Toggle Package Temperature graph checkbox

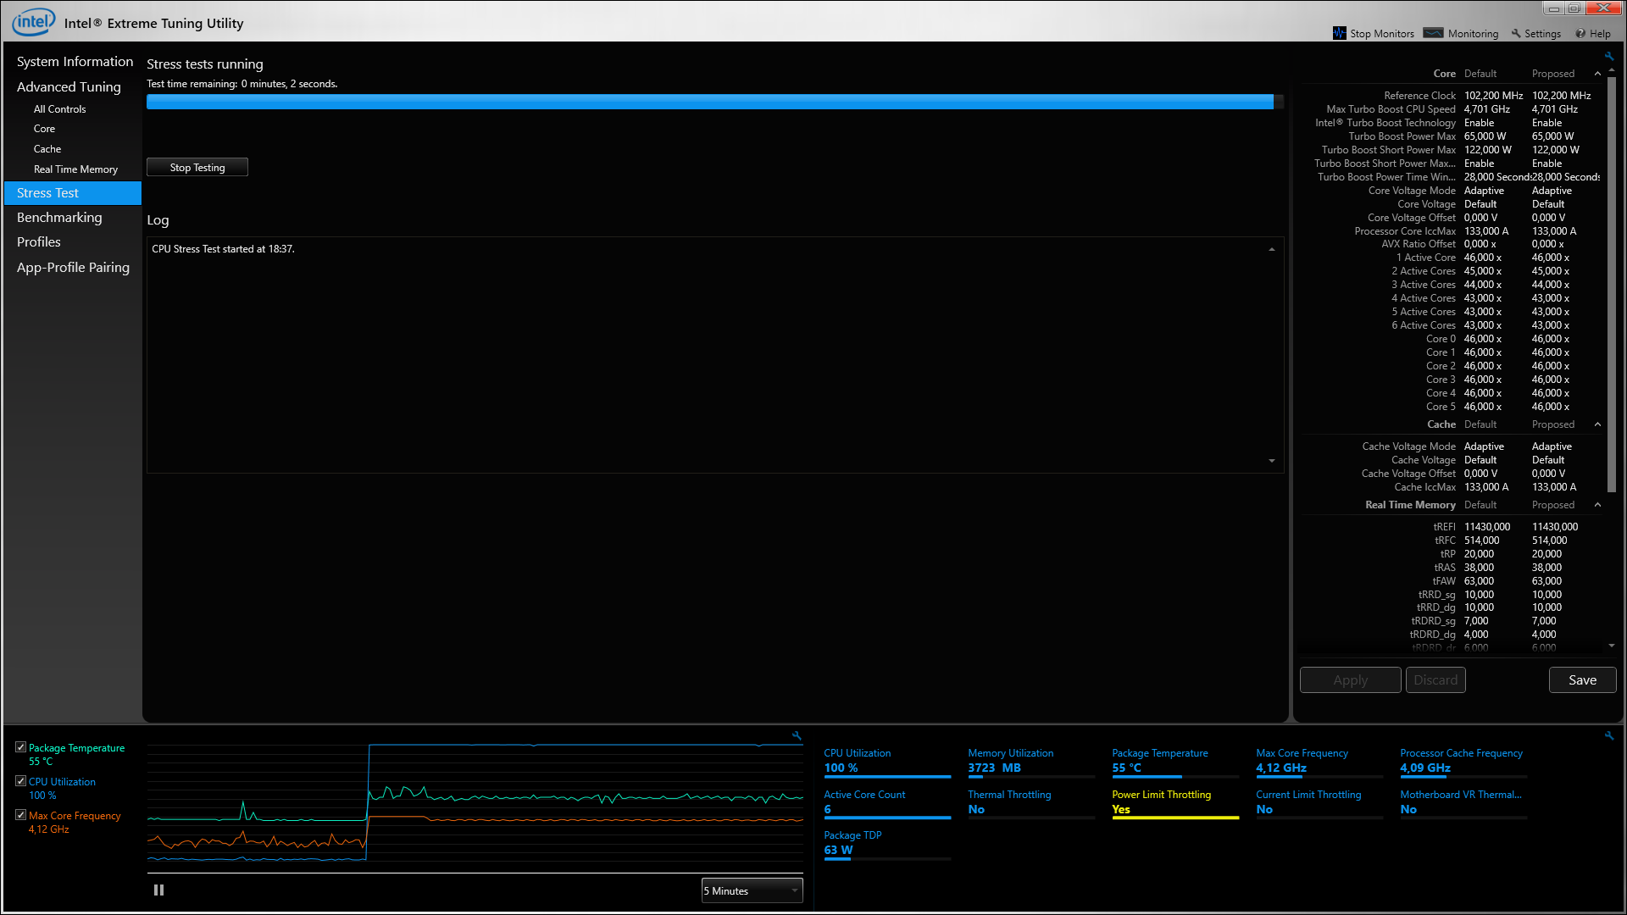click(x=20, y=747)
